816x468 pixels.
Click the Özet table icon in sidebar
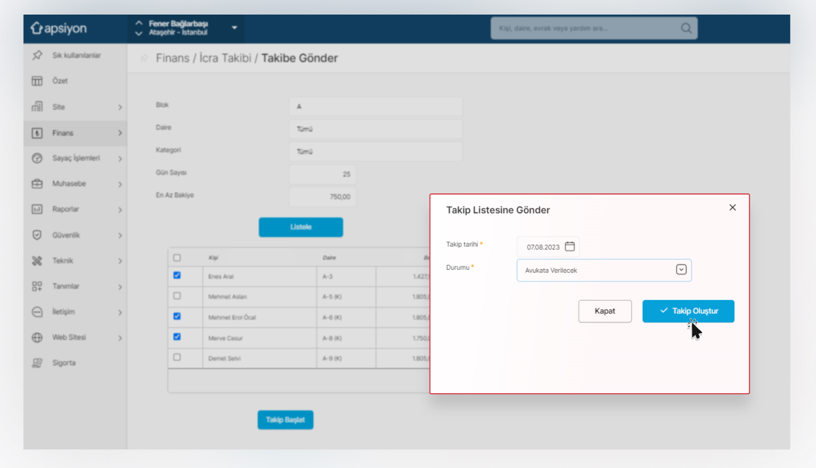tap(37, 81)
